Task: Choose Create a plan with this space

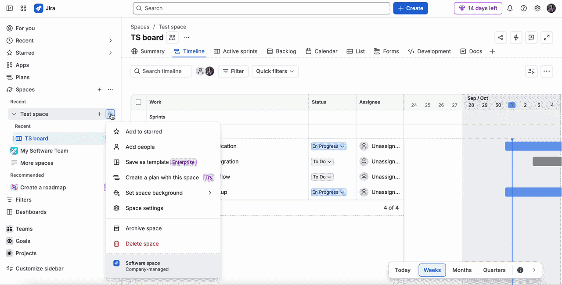Action: point(163,178)
